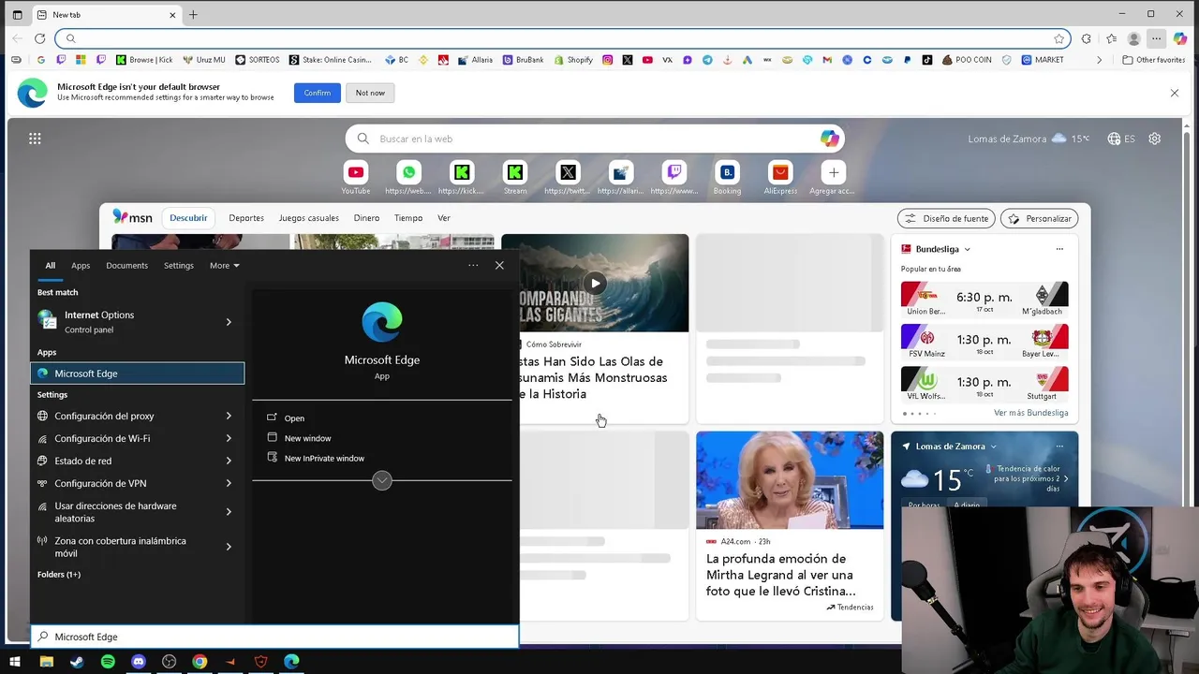Screen dimensions: 1199x674
Task: Open the Google bookmark in favorites bar
Action: coord(41,60)
